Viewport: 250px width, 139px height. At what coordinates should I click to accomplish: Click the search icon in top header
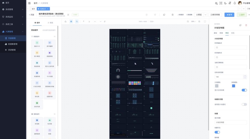[216, 3]
